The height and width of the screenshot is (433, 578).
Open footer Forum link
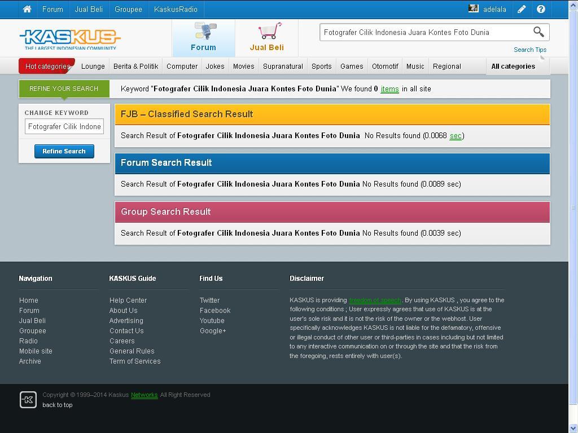click(x=29, y=311)
